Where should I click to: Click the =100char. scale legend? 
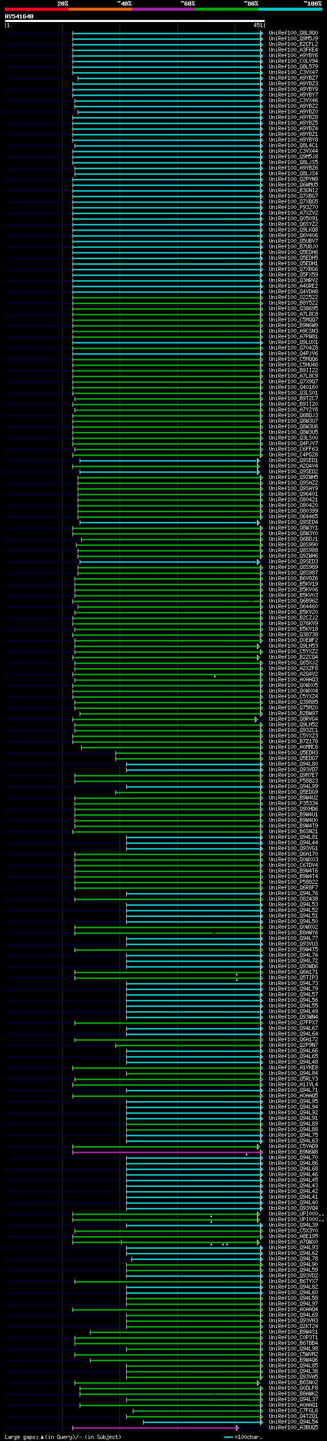[243, 1437]
